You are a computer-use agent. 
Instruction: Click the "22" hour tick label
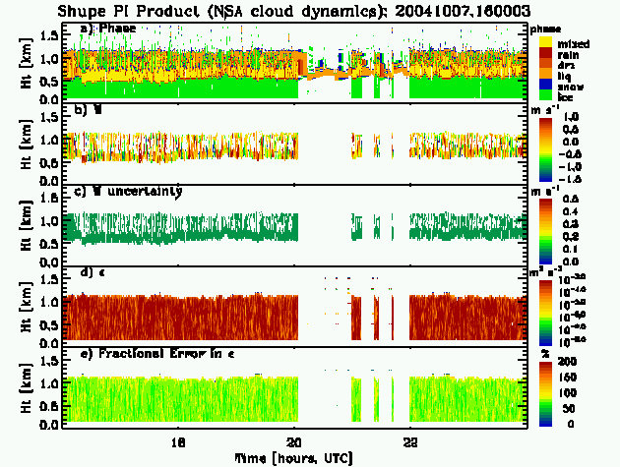tap(410, 442)
